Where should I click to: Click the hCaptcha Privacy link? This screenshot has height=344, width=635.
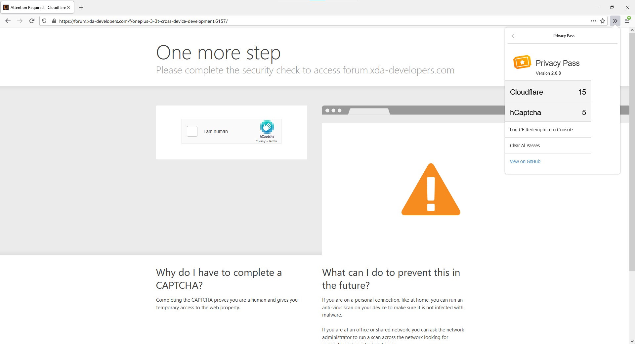point(260,141)
